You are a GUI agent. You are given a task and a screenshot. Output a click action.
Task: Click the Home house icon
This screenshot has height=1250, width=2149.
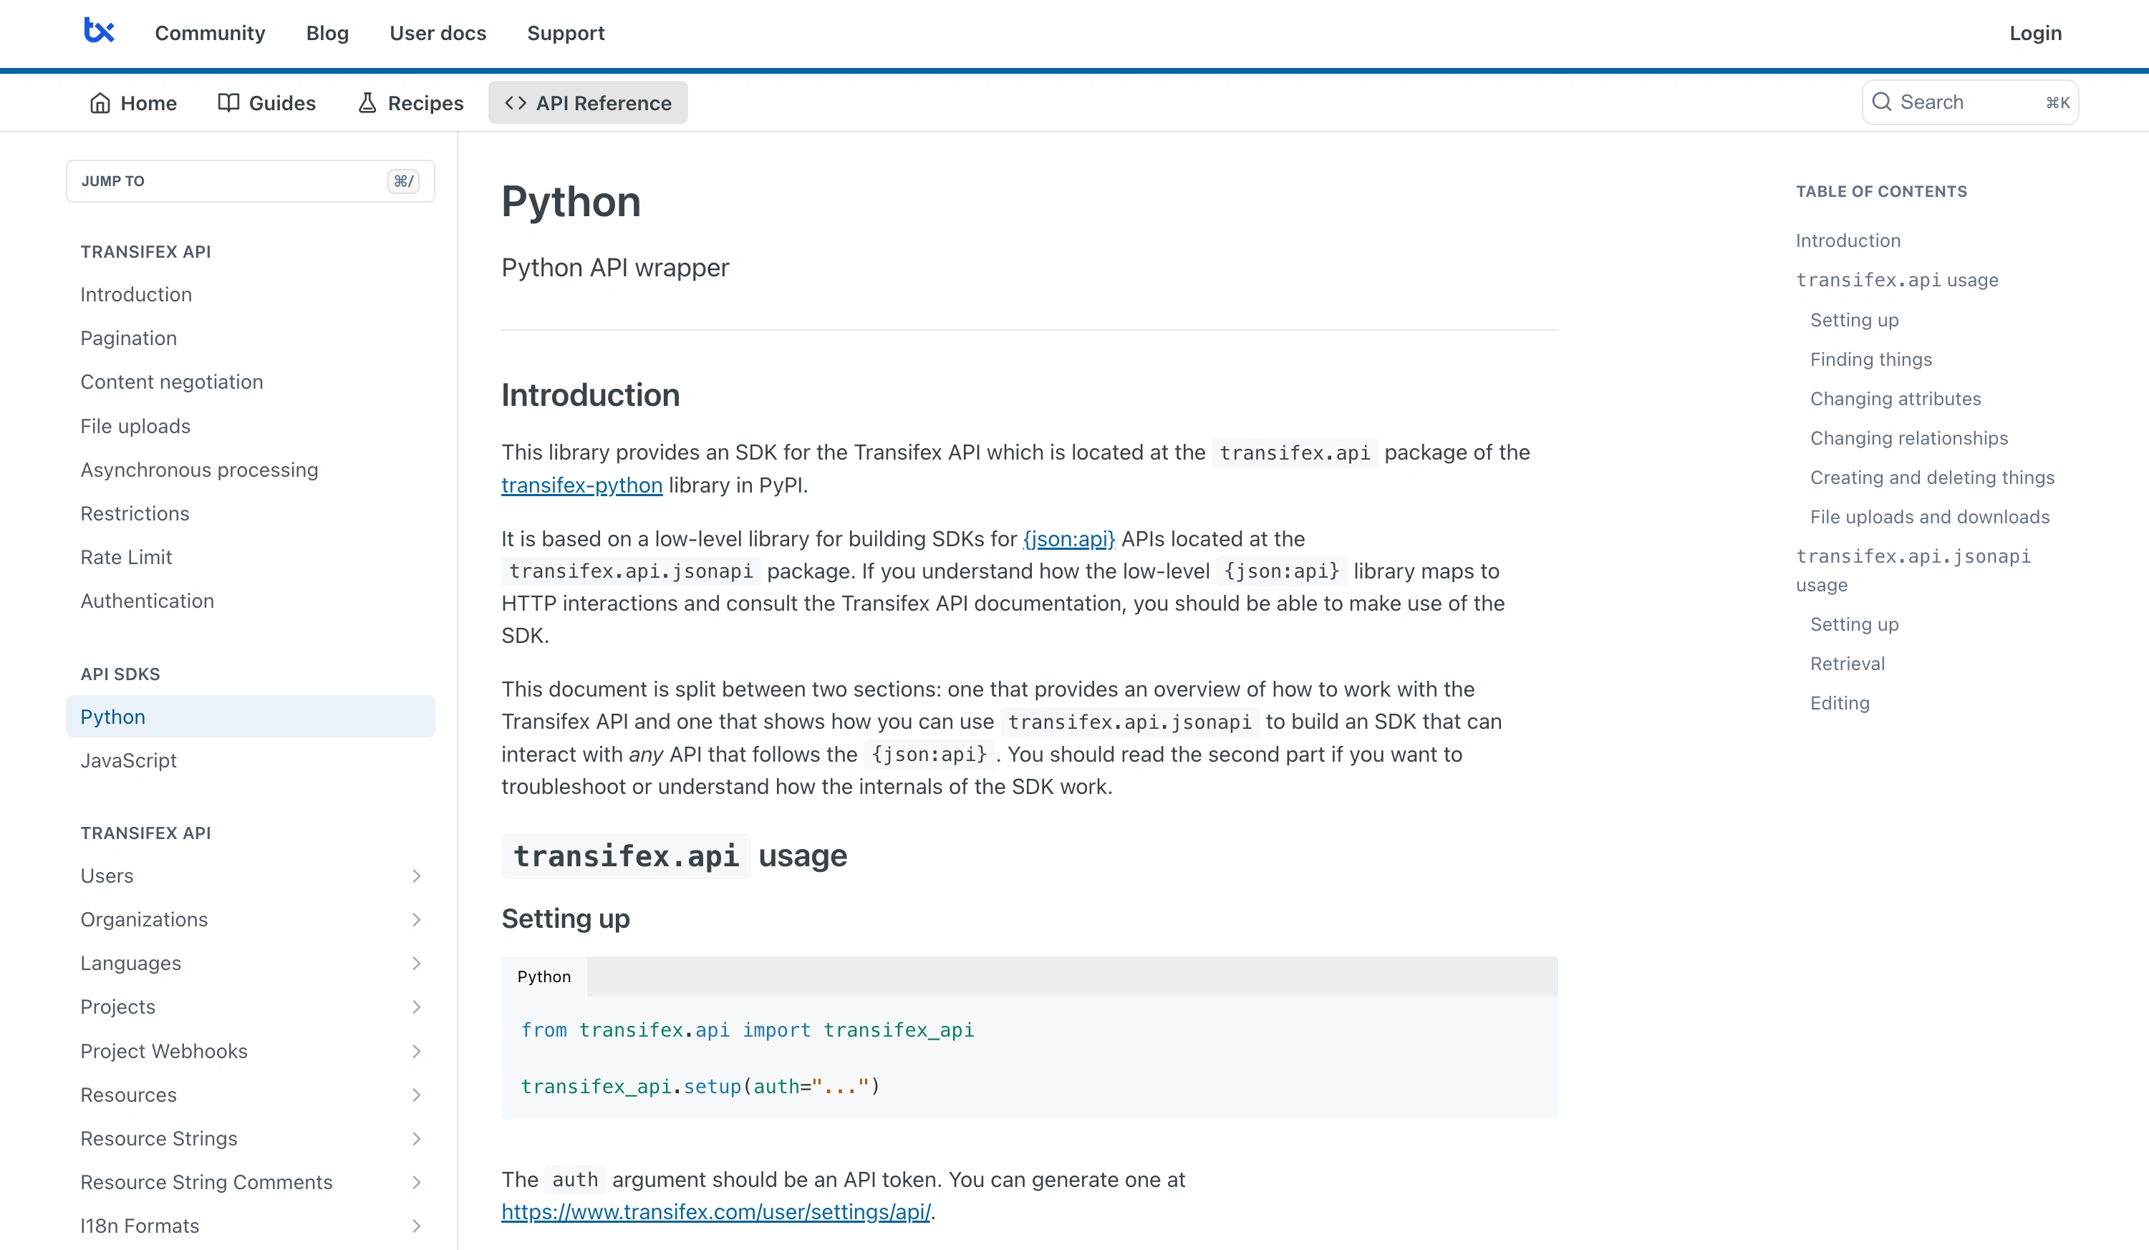pos(101,103)
